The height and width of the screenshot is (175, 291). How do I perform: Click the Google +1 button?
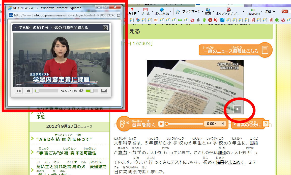click(284, 12)
